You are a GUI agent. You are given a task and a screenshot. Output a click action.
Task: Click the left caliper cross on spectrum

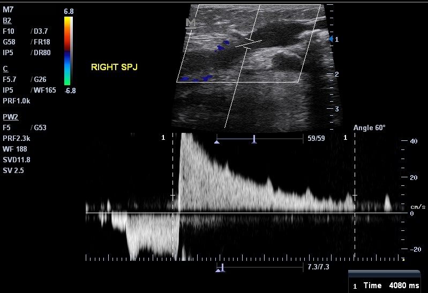[x=173, y=195]
